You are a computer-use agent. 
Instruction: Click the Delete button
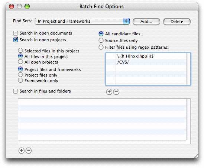[177, 22]
